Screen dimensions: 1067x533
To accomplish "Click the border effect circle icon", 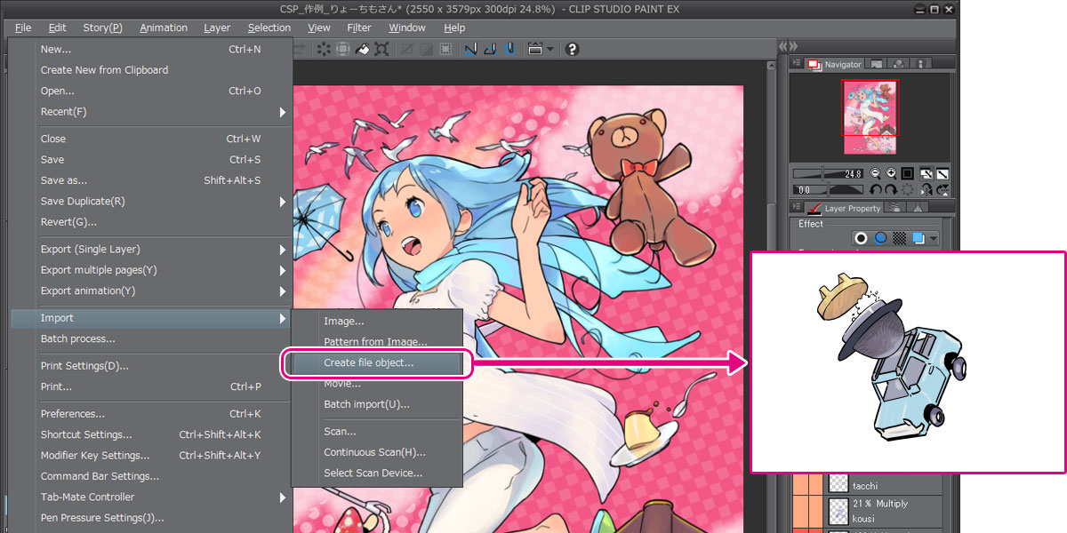I will (x=861, y=238).
